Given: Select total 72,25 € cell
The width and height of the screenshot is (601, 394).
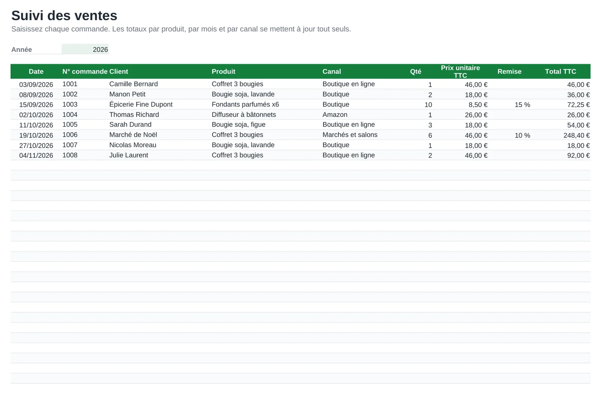Looking at the screenshot, I should click(560, 105).
